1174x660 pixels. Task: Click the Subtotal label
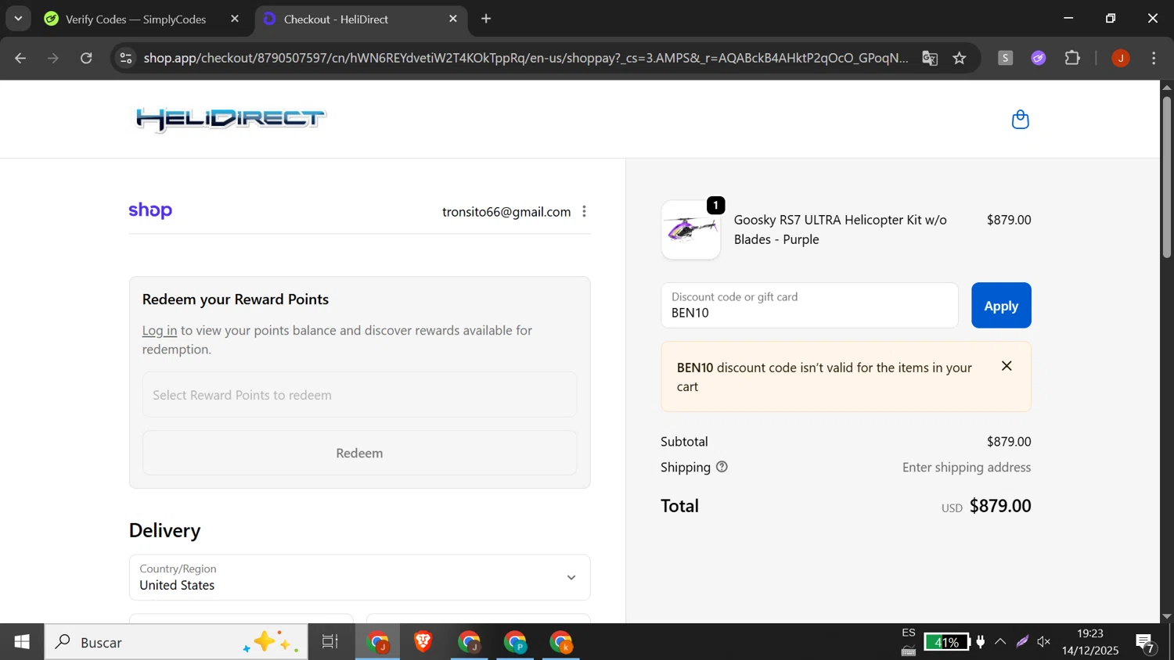[684, 442]
